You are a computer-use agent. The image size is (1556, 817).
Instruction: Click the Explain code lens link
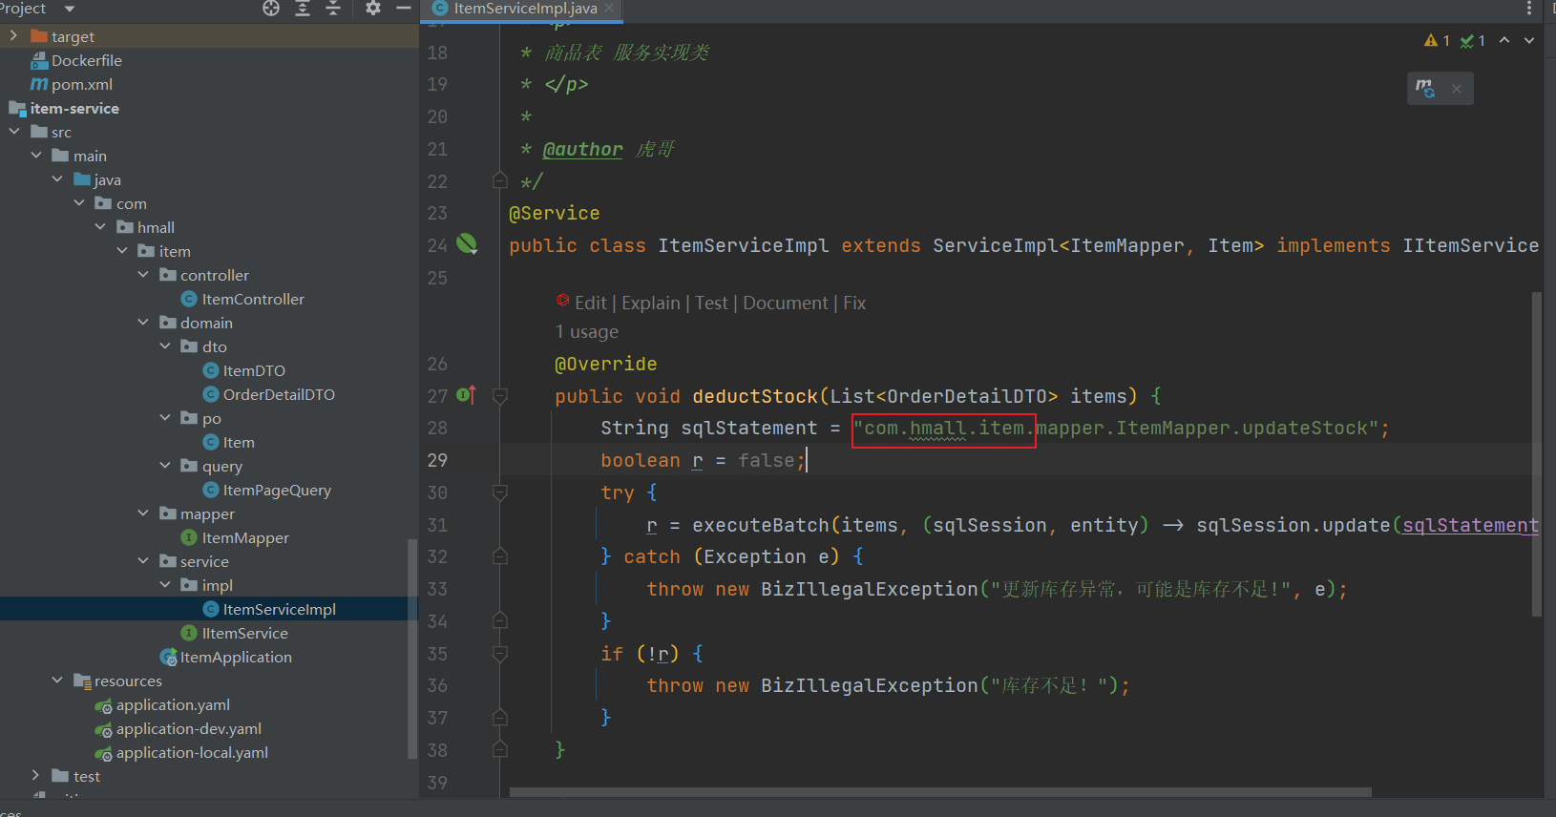(651, 303)
